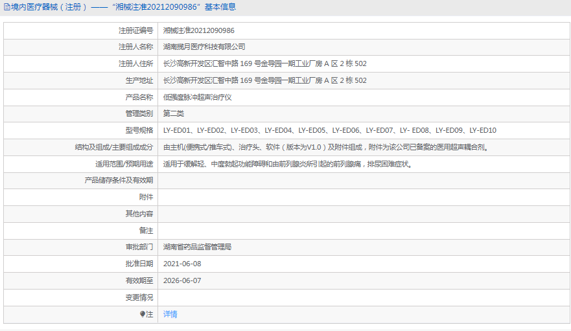
Task: Select registration number value 湘械注准20212090986
Action: [x=199, y=30]
